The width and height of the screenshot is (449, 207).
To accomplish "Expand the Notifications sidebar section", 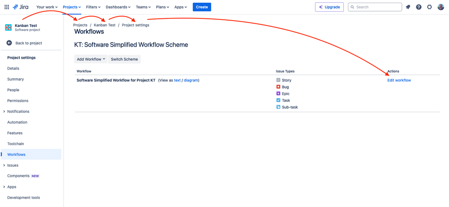I will point(4,112).
